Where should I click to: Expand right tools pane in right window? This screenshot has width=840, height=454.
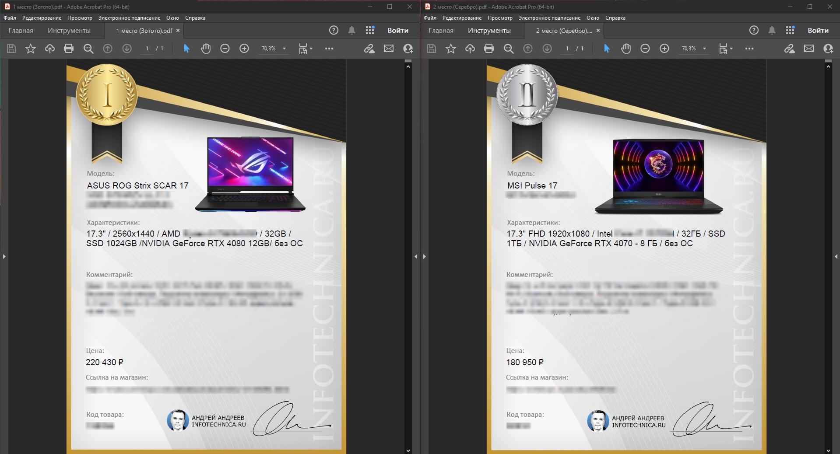tap(836, 256)
